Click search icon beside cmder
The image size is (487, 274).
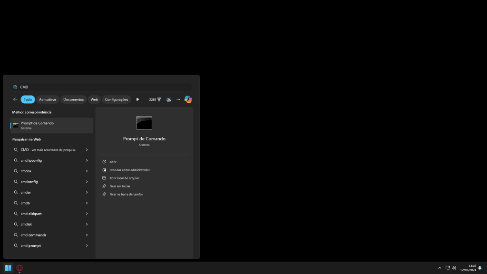[16, 192]
